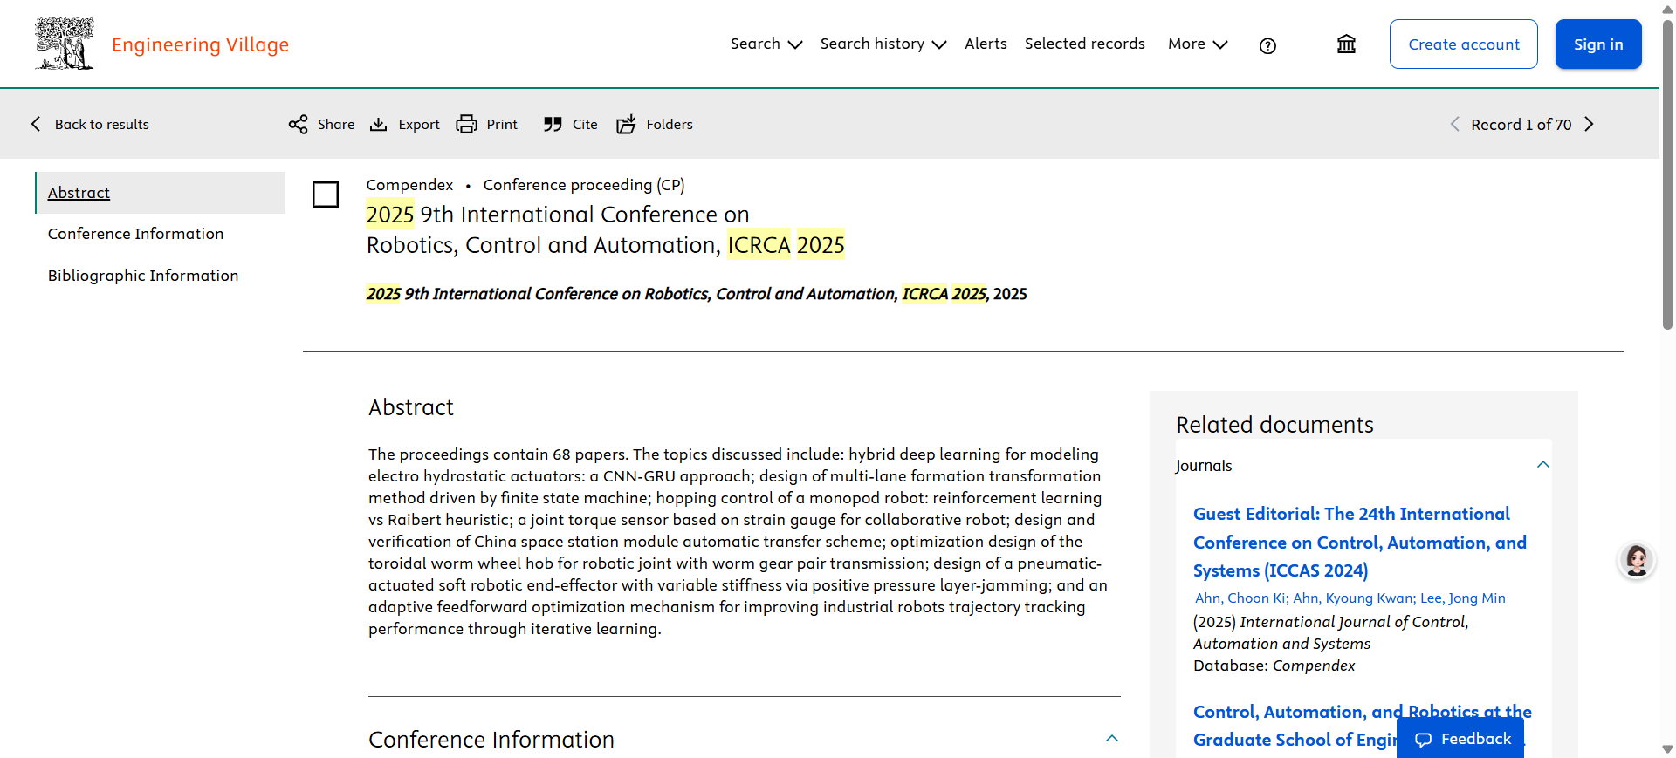The height and width of the screenshot is (758, 1676).
Task: Open the Guest Editorial ICCAS 2024 link
Action: point(1360,542)
